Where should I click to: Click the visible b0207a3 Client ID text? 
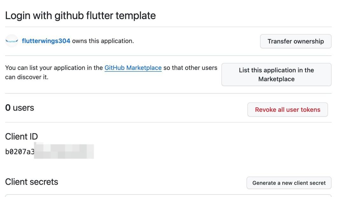click(x=20, y=152)
